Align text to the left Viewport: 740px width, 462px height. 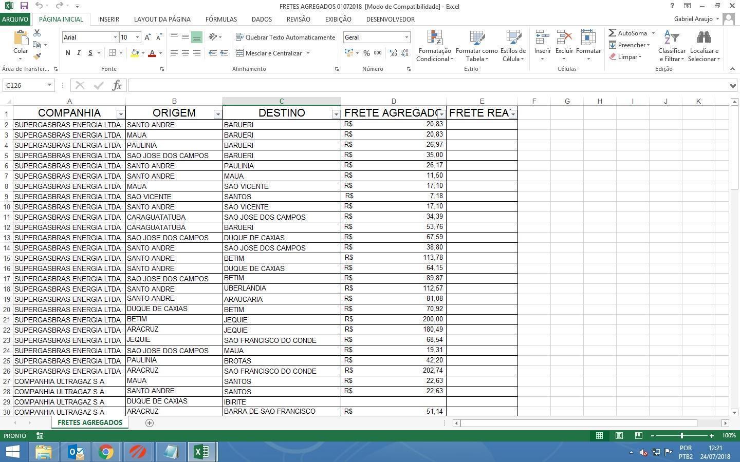174,53
